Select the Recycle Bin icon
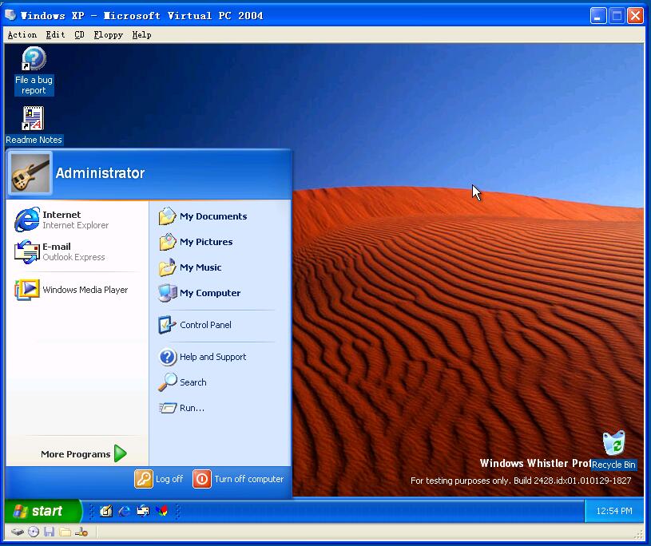This screenshot has height=546, width=651. tap(613, 450)
